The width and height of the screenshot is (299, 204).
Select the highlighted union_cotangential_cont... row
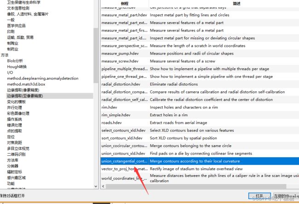click(200, 161)
